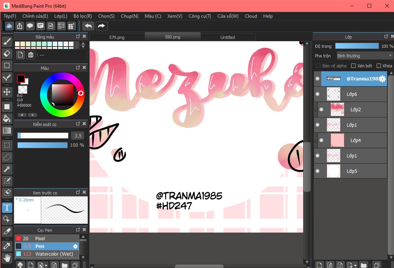Open the Tệp(F) menu
394x268 pixels.
[x=10, y=16]
